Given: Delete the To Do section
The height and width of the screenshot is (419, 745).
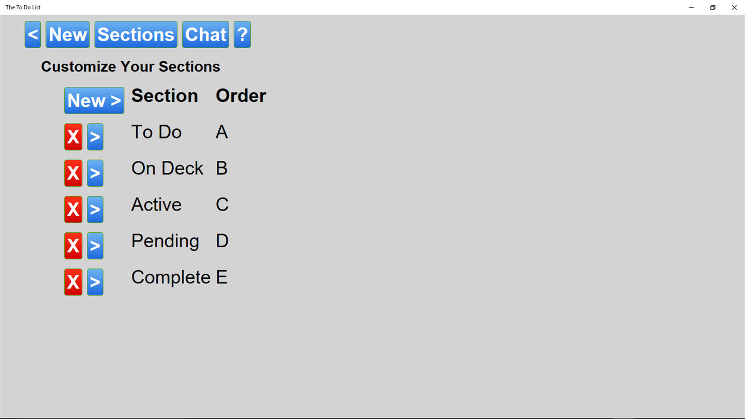Looking at the screenshot, I should coord(73,137).
